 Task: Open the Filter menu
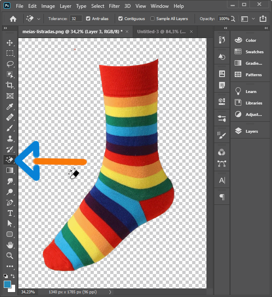(114, 6)
